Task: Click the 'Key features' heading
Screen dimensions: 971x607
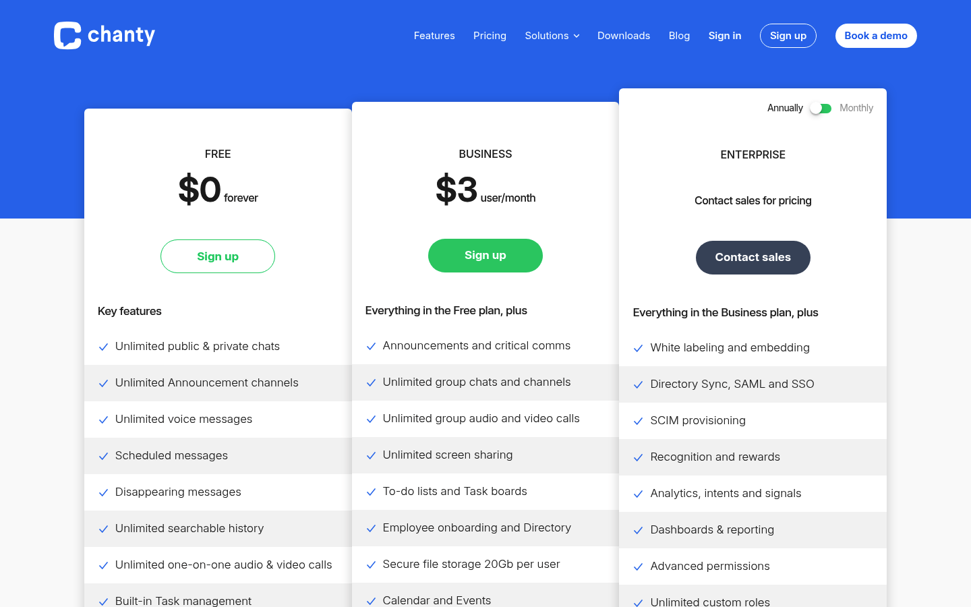Action: (129, 312)
